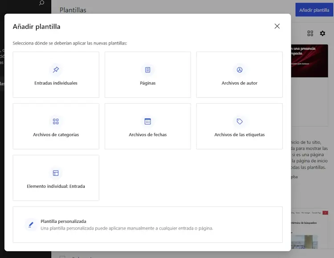The height and width of the screenshot is (258, 334).
Task: Click the pin icon for Entradas individuales
Action: pos(56,69)
